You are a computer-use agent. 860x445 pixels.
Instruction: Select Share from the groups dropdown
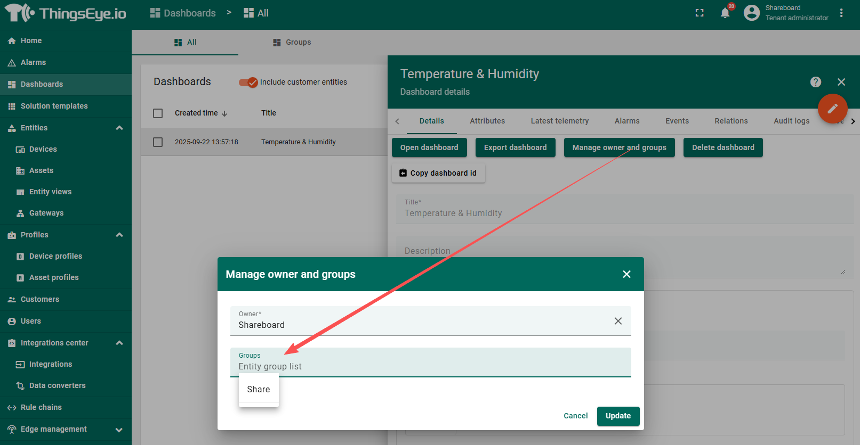tap(259, 390)
